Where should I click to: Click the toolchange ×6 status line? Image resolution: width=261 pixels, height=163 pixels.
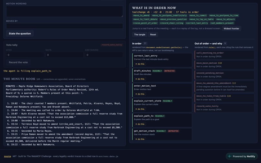[x=165, y=12]
